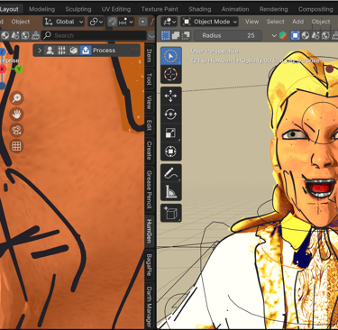Screen dimensions: 338x330
Task: Select the Measure ruler tool
Action: 170,192
